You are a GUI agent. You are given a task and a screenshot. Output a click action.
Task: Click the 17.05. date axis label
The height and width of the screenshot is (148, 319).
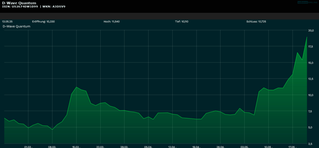click(x=292, y=147)
